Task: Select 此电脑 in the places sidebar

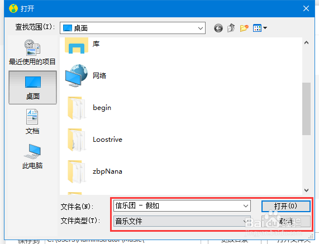Action: point(32,156)
